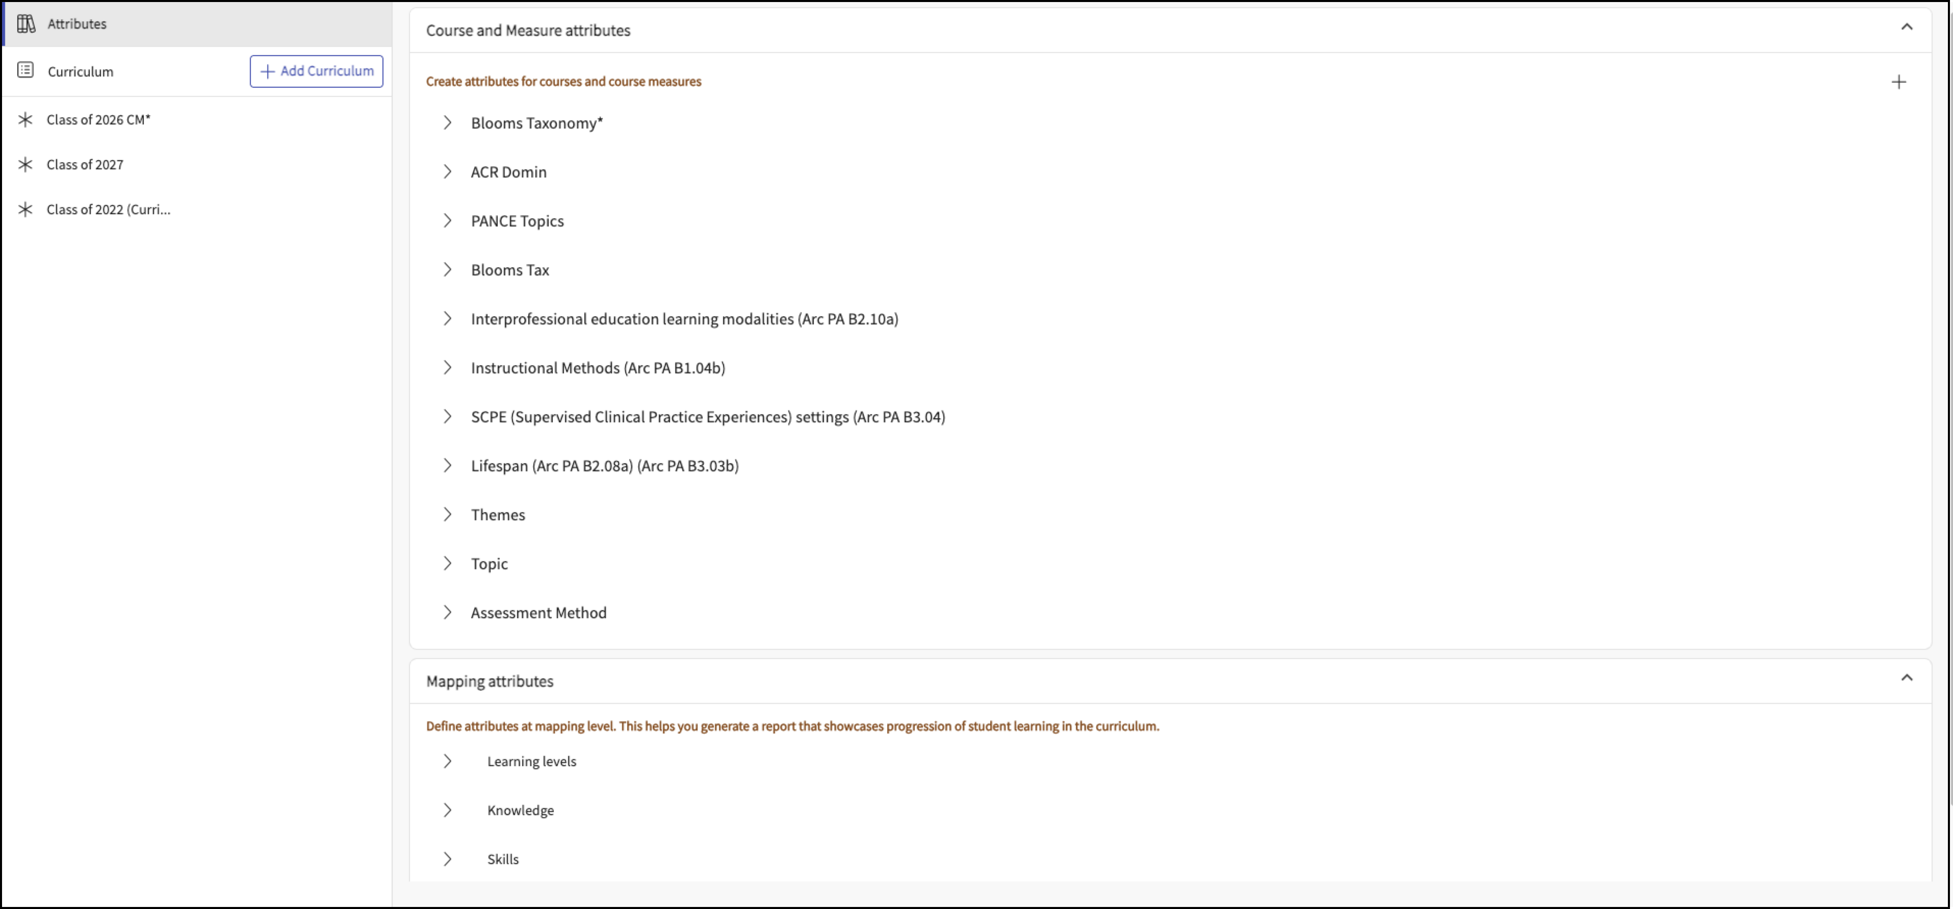Click the Add Curriculum button
Viewport: 1953px width, 909px height.
316,71
